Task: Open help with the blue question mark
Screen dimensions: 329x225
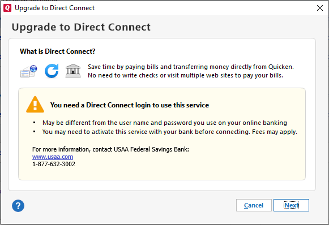Action: click(18, 206)
